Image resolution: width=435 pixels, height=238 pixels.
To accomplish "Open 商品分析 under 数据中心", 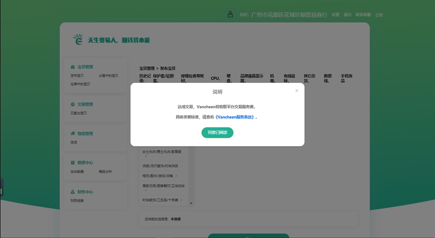I will click(x=105, y=172).
